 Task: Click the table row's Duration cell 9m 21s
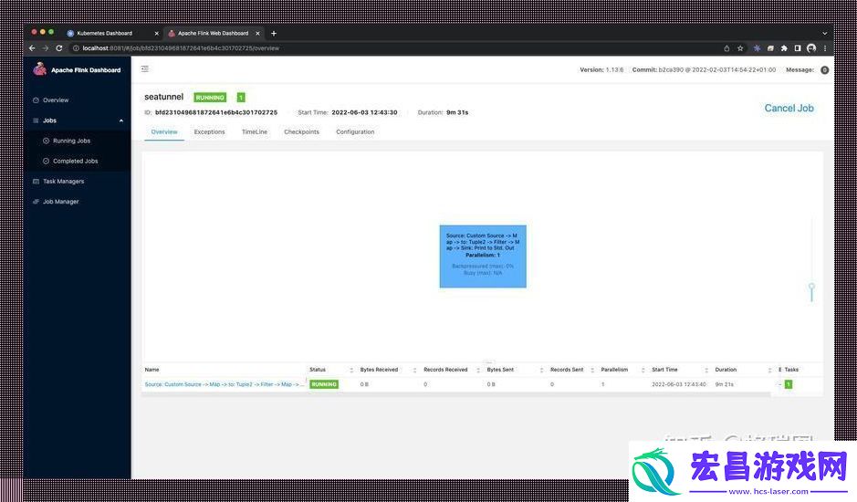tap(724, 384)
